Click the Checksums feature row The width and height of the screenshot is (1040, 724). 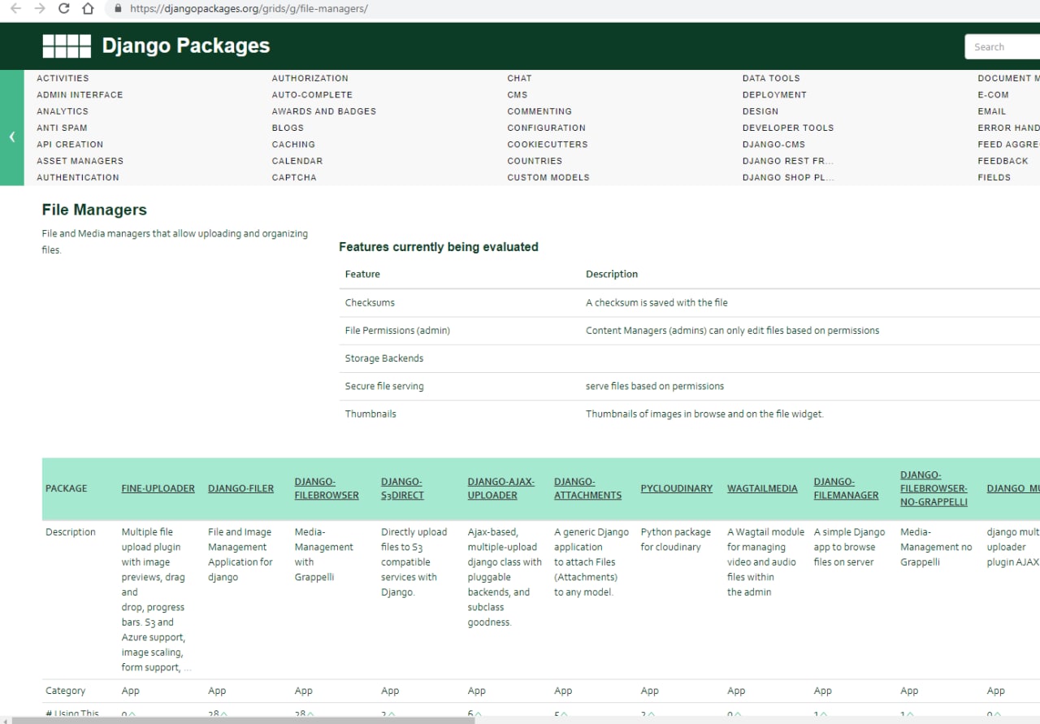[x=689, y=302]
